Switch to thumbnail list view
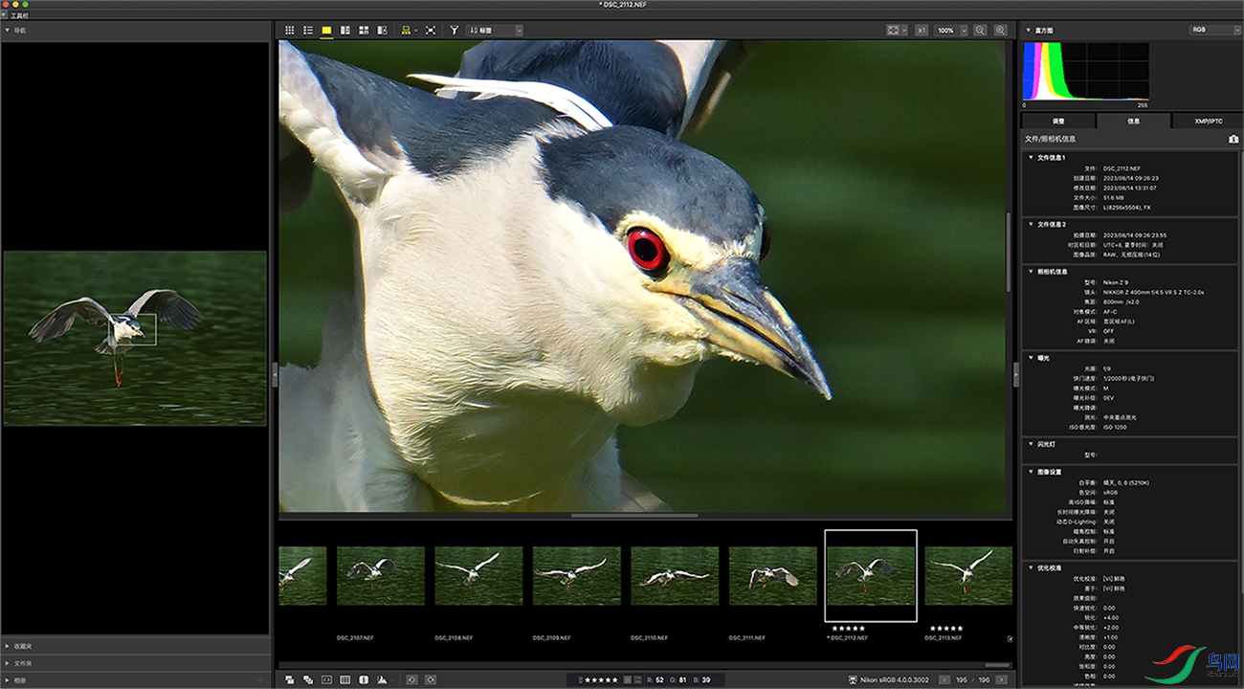The height and width of the screenshot is (689, 1244). (x=308, y=31)
